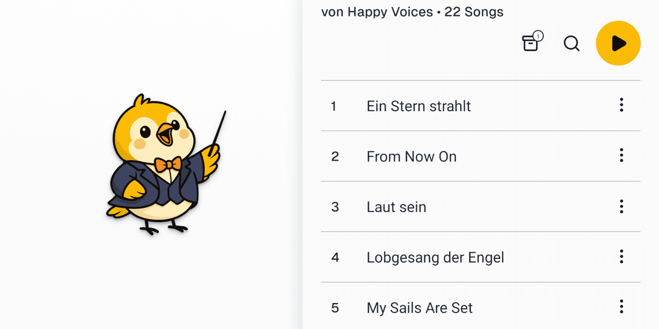Open the archive box icon with badge

[x=530, y=43]
